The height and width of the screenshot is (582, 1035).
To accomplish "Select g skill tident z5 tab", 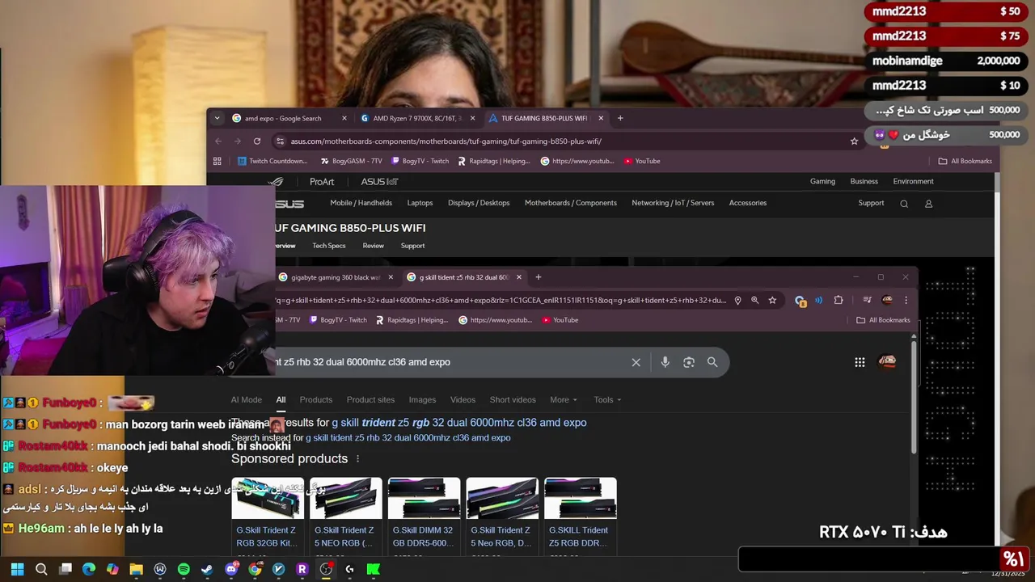I will [463, 277].
